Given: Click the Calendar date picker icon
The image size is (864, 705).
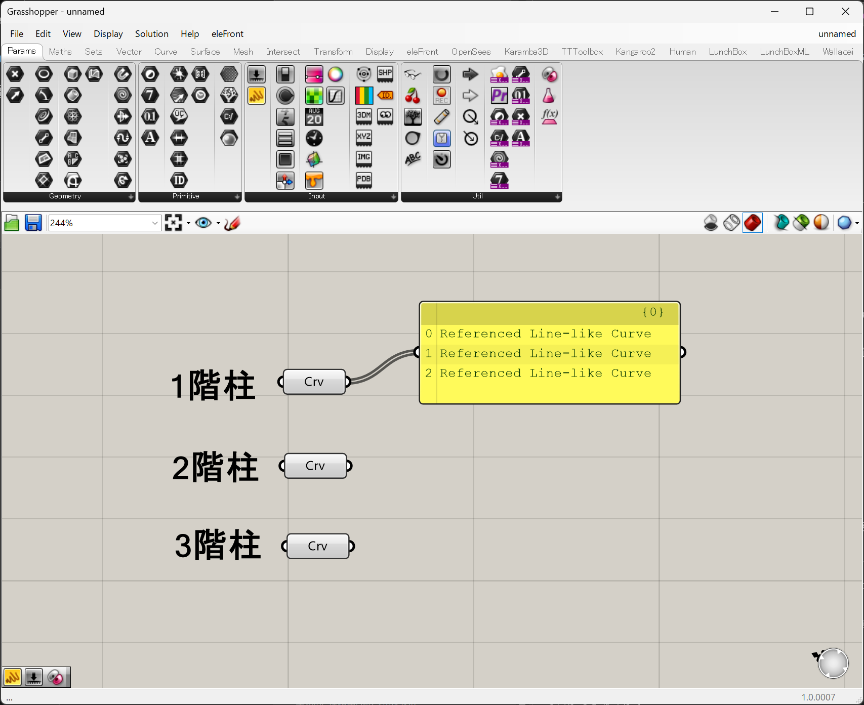Looking at the screenshot, I should coord(314,117).
